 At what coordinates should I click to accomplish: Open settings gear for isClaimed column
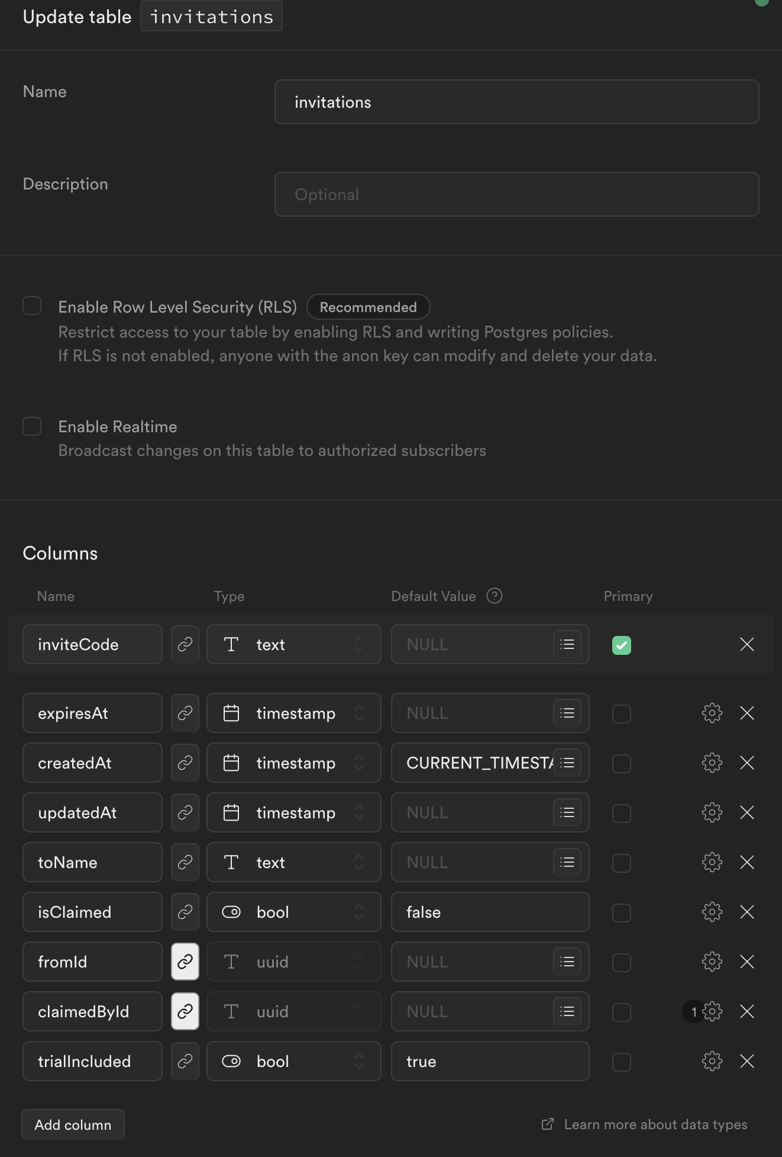click(712, 912)
